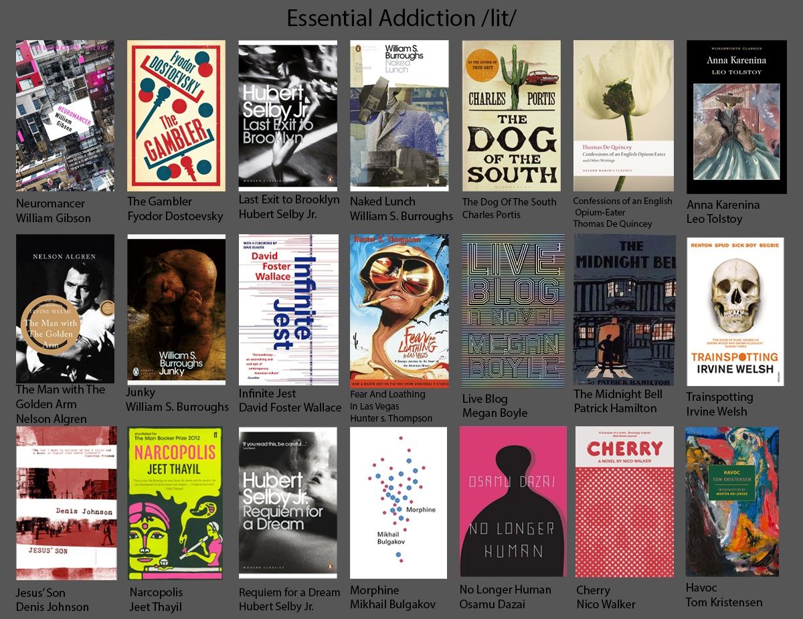Image resolution: width=803 pixels, height=619 pixels.
Task: Click the 'Morphine Mikhail Bulgakov' caption text
Action: [392, 597]
